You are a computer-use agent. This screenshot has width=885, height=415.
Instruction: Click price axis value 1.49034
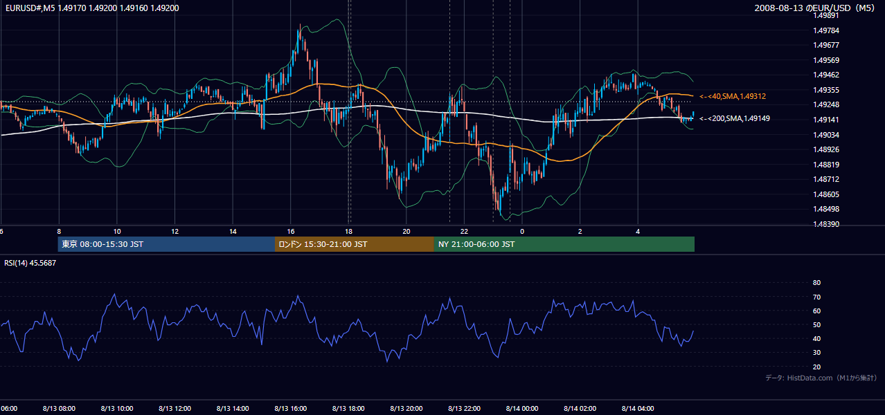(827, 135)
